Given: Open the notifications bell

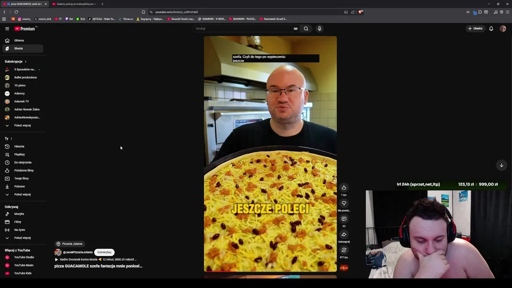Looking at the screenshot, I should pyautogui.click(x=491, y=28).
